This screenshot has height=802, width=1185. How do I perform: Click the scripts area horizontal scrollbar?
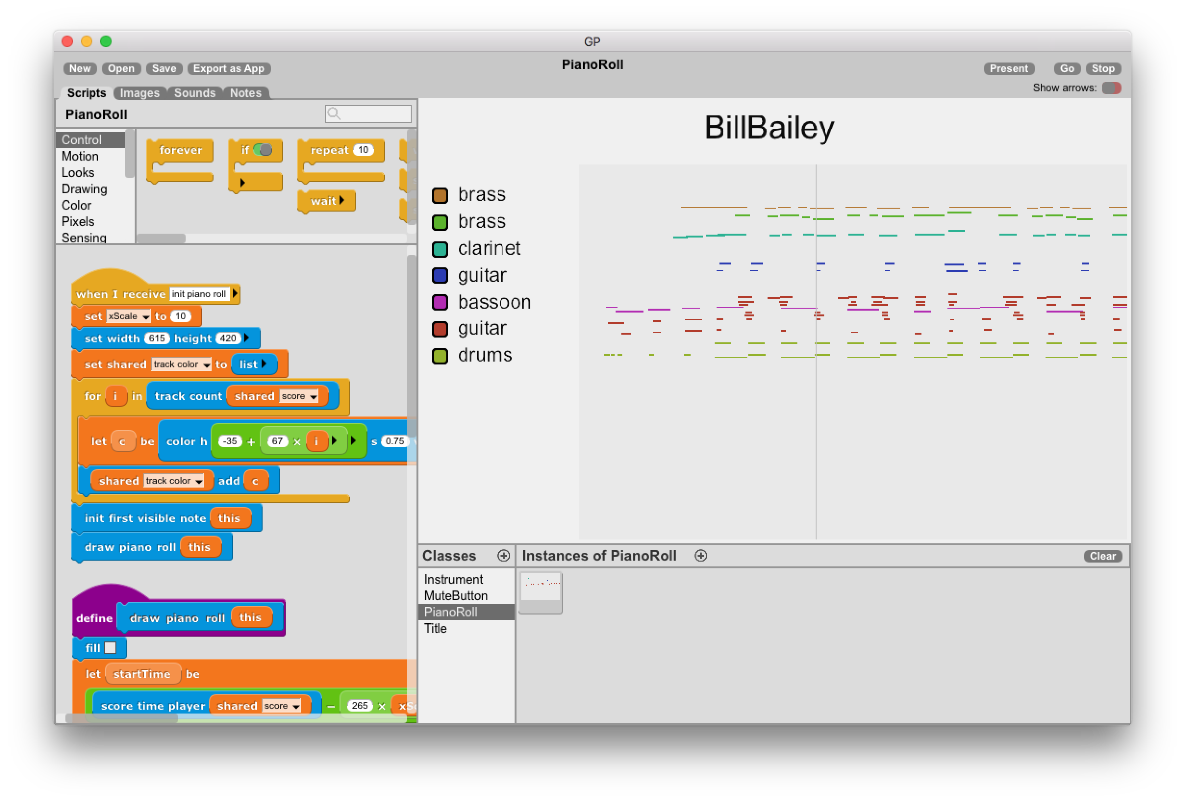tap(121, 718)
